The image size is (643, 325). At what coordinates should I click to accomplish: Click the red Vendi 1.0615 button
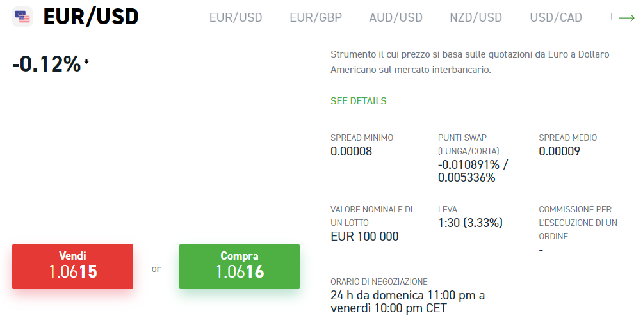pyautogui.click(x=72, y=266)
